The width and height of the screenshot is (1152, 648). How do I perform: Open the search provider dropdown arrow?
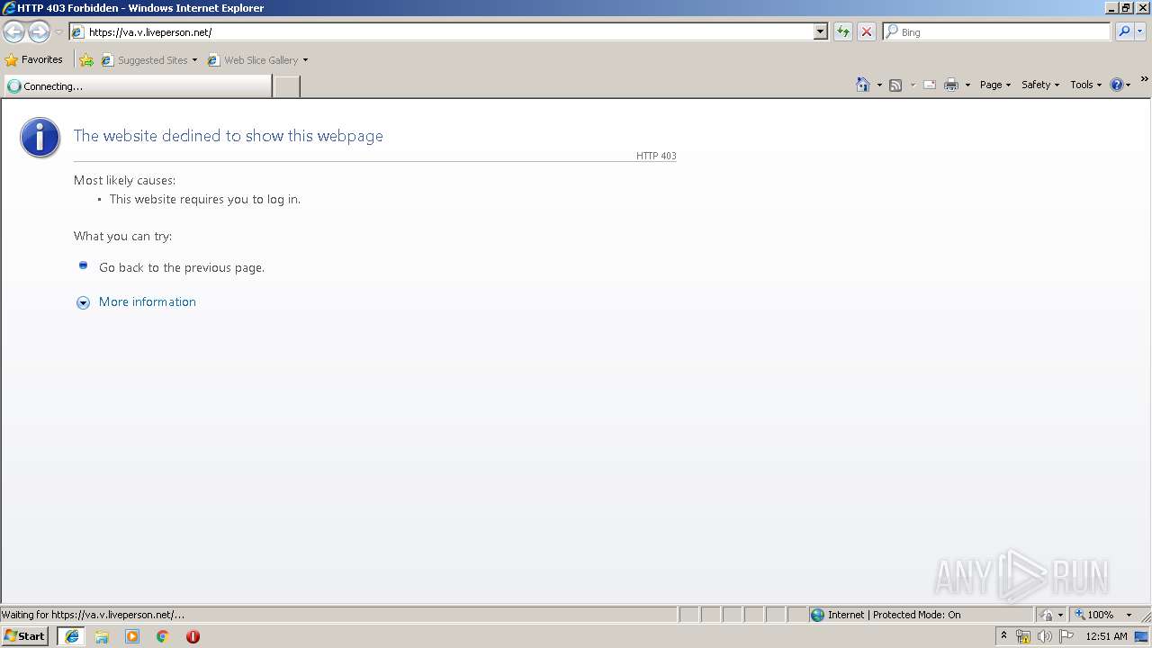pyautogui.click(x=1140, y=31)
